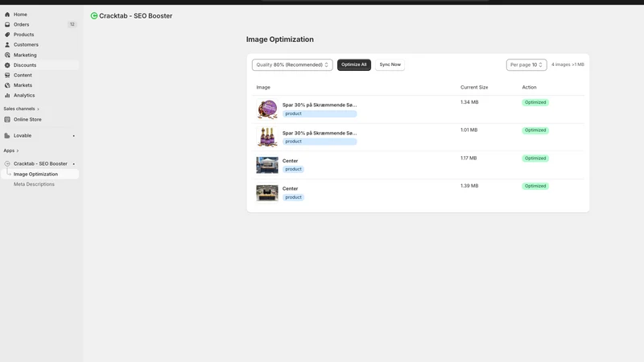Click the '4 images >1 MB' count text
Screen dimensions: 644x362
click(x=568, y=65)
